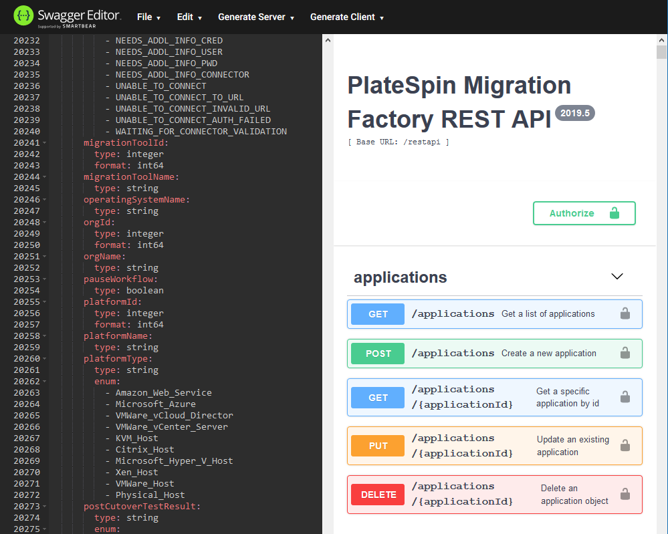Click lock icon on DELETE application row
This screenshot has height=534, width=668.
625,495
